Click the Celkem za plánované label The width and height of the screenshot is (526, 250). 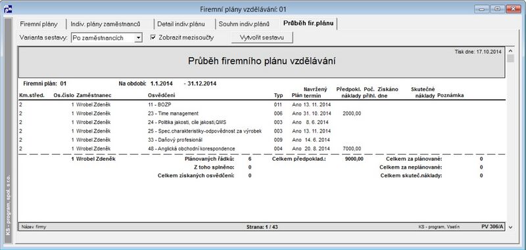click(x=414, y=159)
